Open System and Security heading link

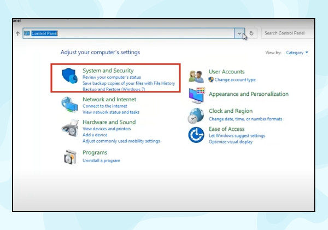[108, 71]
